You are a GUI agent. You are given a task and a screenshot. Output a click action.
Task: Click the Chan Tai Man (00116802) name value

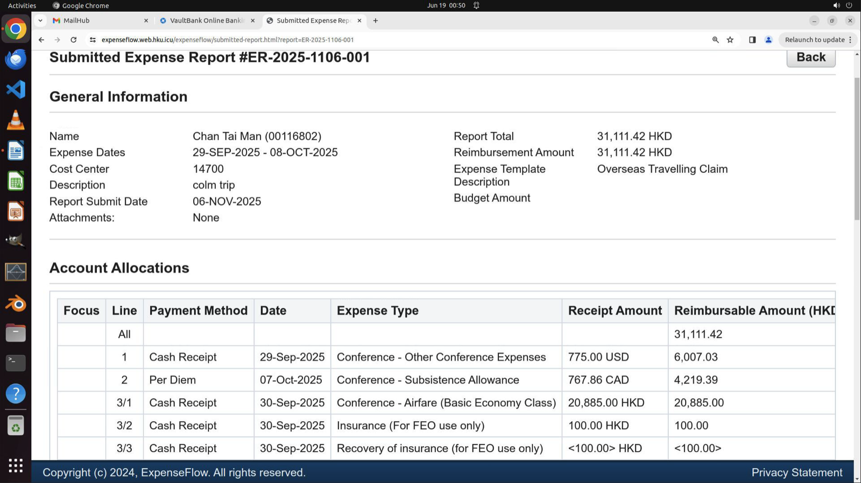click(257, 136)
